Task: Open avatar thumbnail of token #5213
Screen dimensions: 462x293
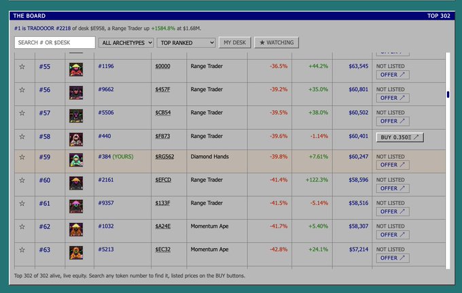Action: (76, 253)
